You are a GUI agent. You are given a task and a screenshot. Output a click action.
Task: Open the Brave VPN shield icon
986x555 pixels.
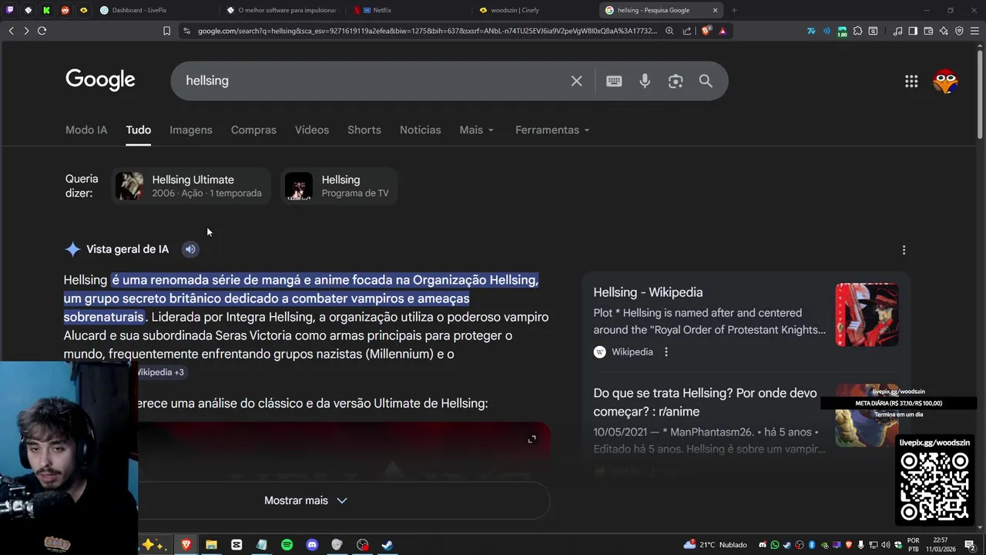pos(959,31)
